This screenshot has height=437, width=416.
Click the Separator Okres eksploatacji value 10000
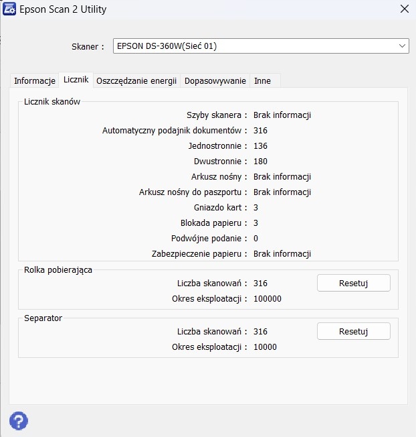tap(265, 347)
